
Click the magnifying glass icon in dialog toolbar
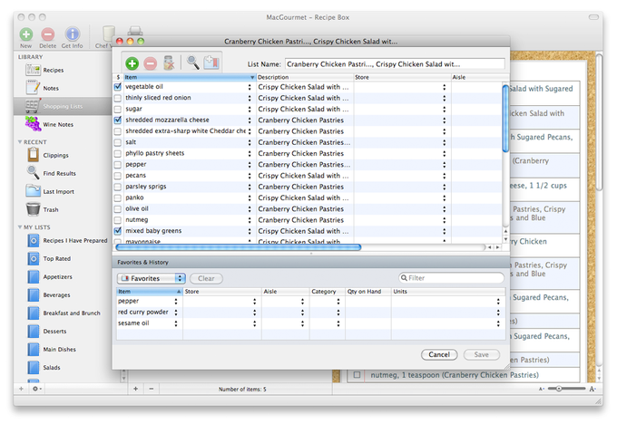click(x=192, y=63)
